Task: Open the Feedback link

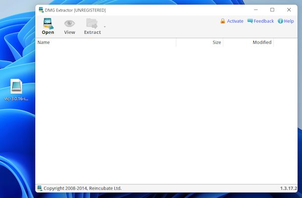Action: point(260,21)
